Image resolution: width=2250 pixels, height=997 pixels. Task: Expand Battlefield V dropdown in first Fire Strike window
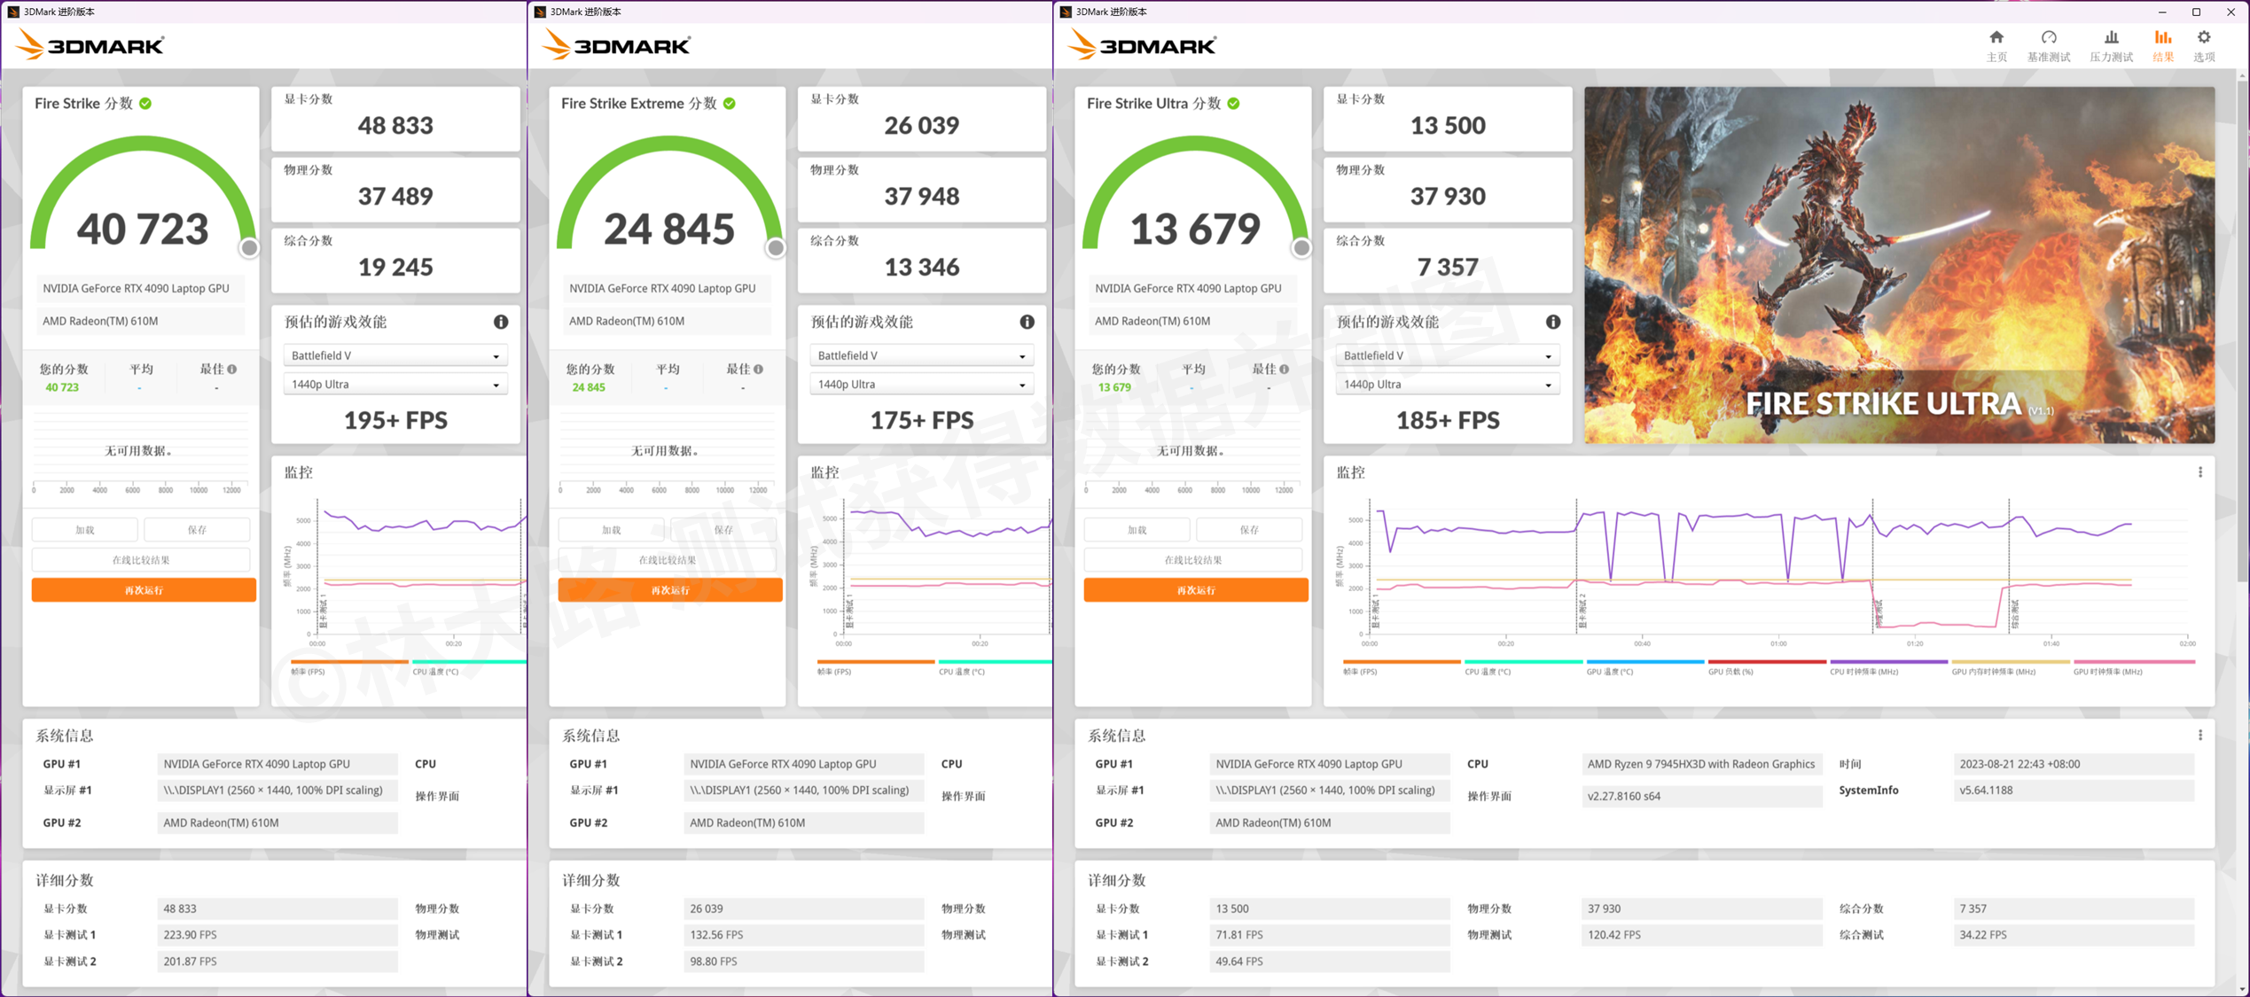pyautogui.click(x=395, y=355)
